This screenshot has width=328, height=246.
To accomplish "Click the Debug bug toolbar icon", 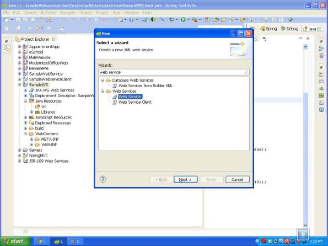I will 172,20.
